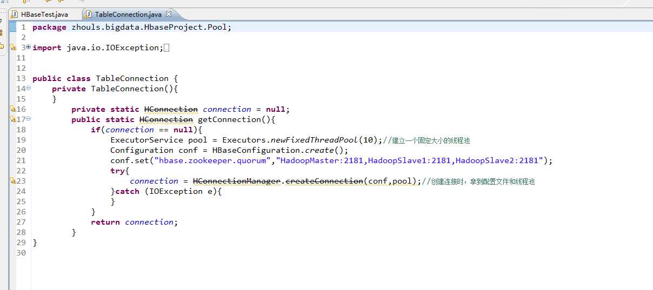Collapse the getConnection method on line 17
The width and height of the screenshot is (653, 290).
tap(28, 119)
